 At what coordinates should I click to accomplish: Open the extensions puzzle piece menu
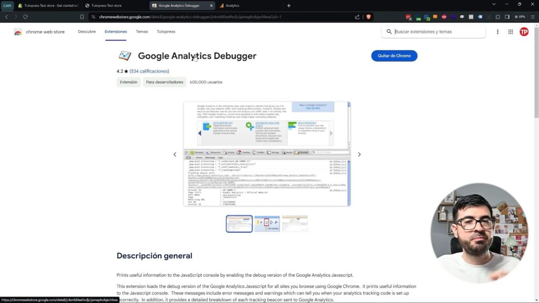498,16
